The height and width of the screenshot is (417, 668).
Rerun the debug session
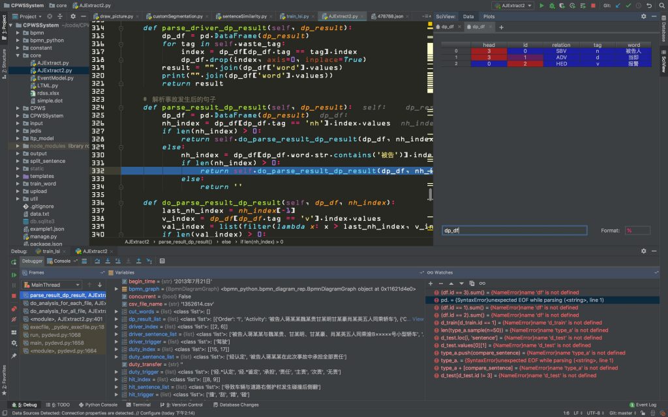(14, 262)
